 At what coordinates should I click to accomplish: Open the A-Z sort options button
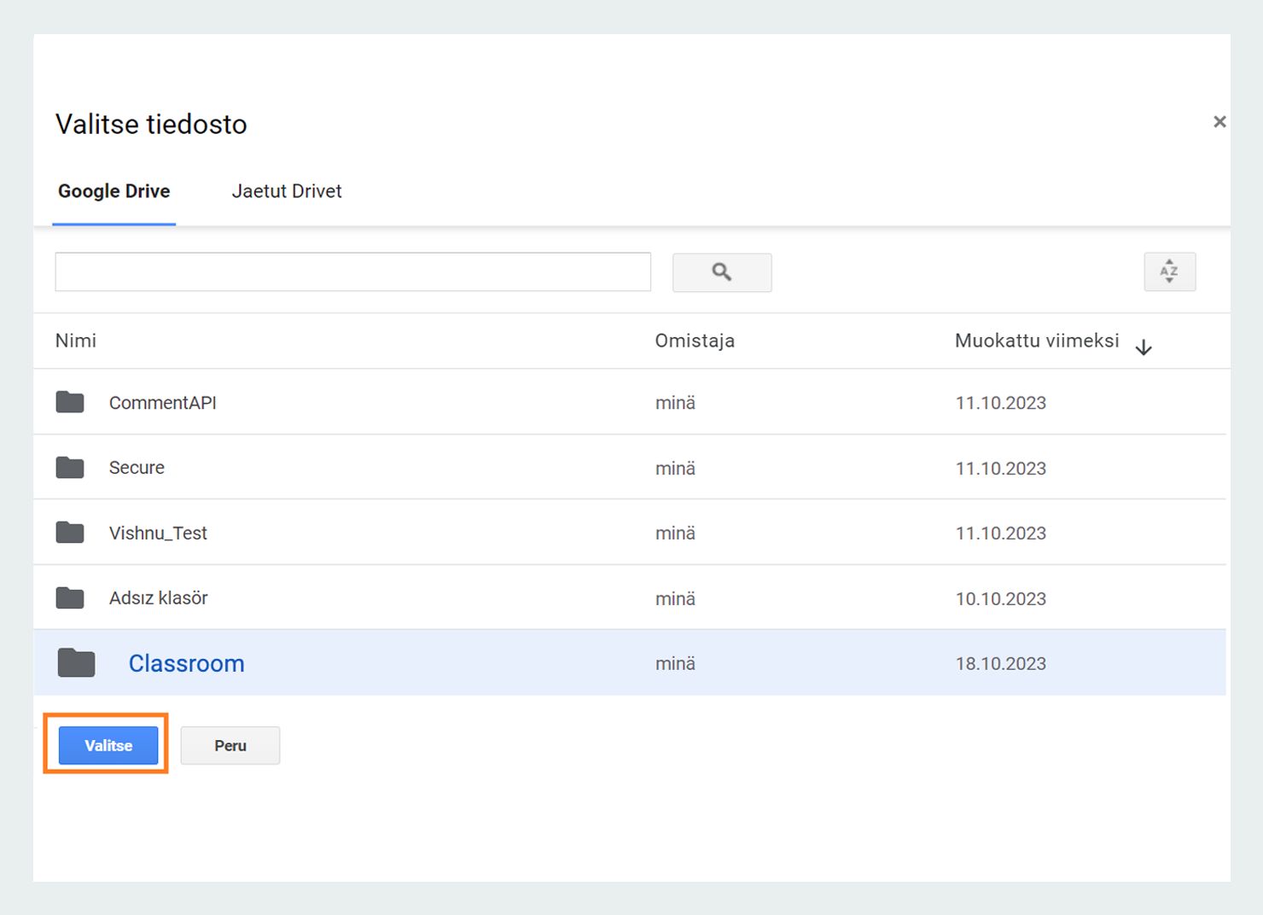point(1169,272)
